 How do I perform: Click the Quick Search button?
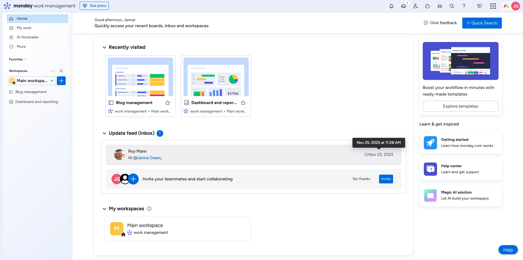(x=482, y=23)
